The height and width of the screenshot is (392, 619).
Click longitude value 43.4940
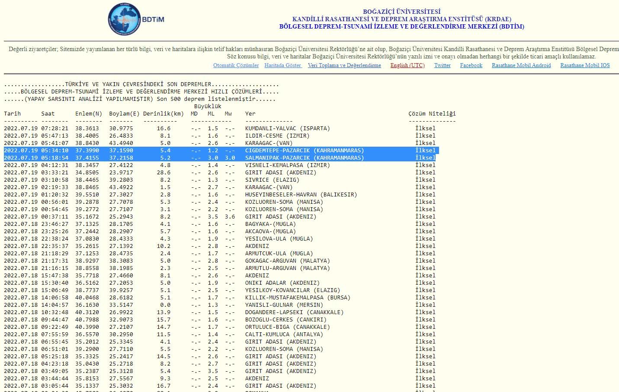(121, 143)
